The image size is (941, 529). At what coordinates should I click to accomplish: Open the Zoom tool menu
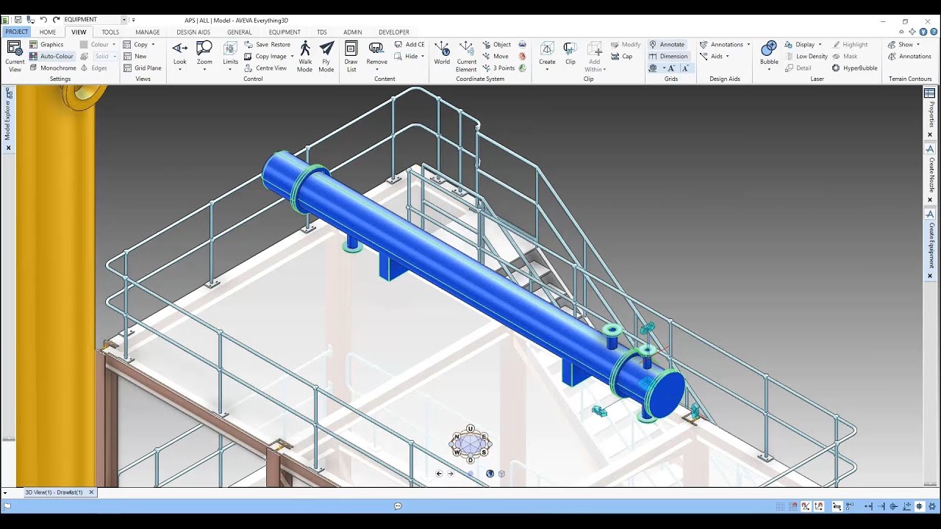click(x=204, y=56)
